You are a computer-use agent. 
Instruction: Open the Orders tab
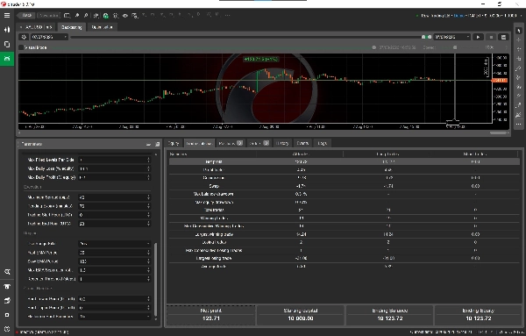tap(259, 143)
